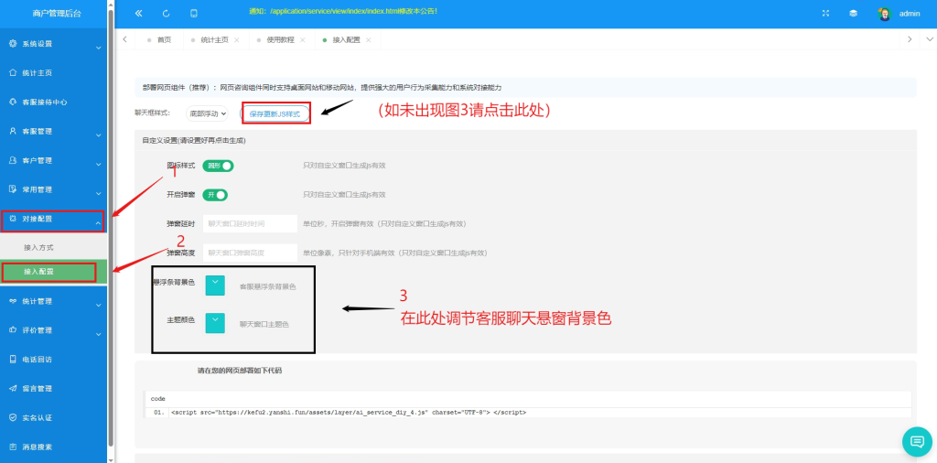This screenshot has width=937, height=463.
Task: Click the 弹窗延时 input field
Action: pyautogui.click(x=250, y=224)
